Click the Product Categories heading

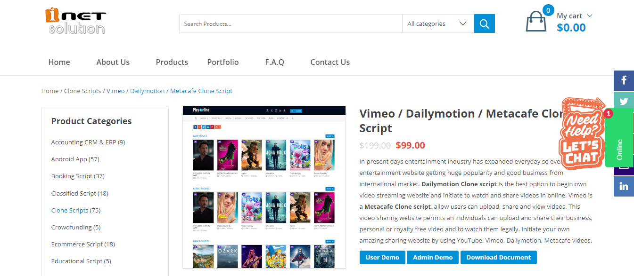point(91,121)
